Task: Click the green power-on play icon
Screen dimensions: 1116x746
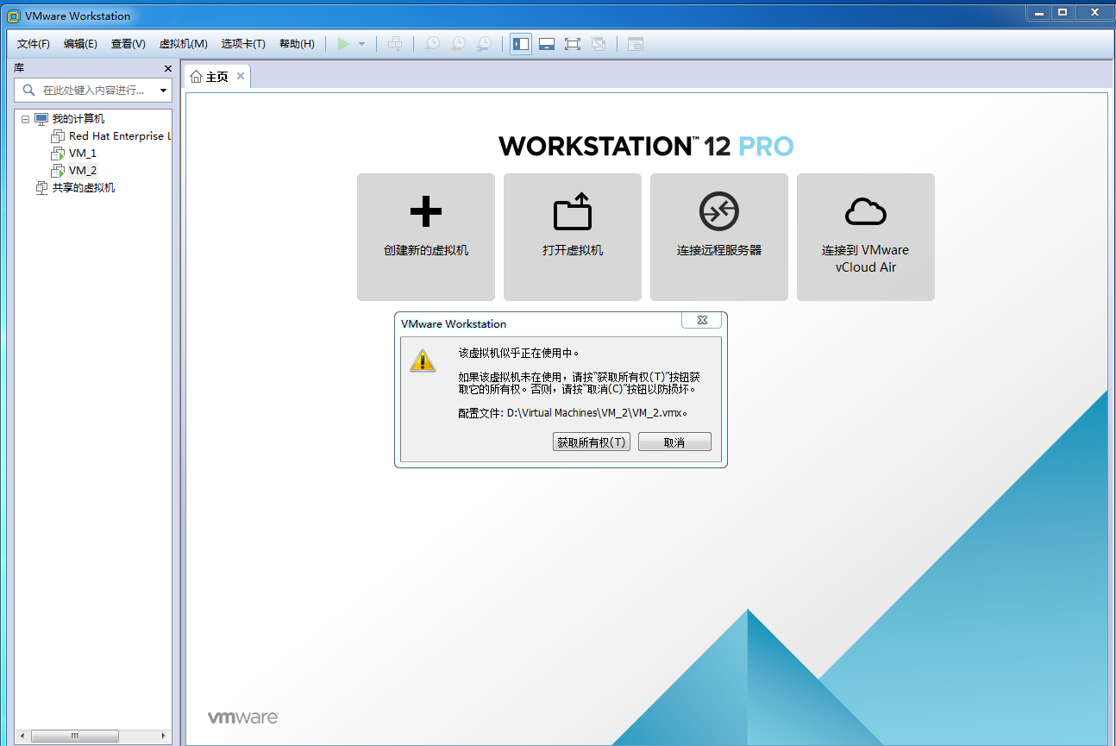Action: [x=344, y=44]
